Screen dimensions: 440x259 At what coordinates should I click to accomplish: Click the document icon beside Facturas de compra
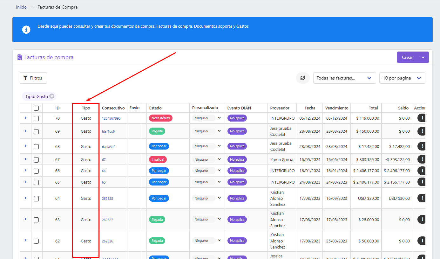pyautogui.click(x=20, y=58)
